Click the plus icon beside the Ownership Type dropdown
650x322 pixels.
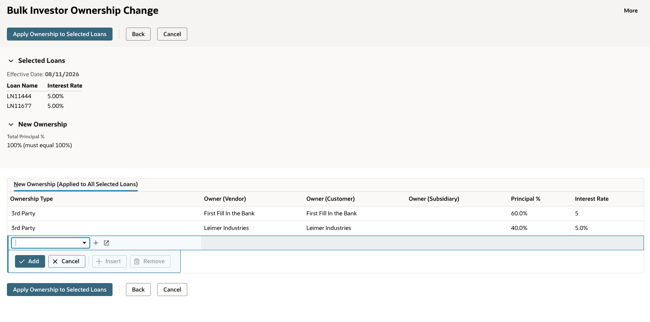coord(96,243)
